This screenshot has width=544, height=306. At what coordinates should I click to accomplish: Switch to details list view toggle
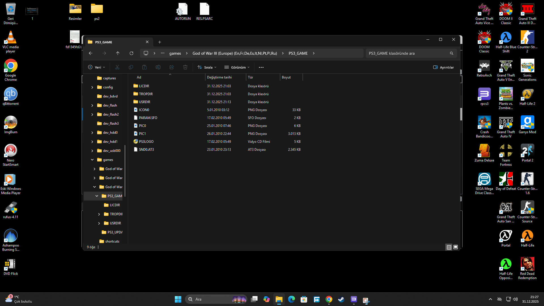449,247
